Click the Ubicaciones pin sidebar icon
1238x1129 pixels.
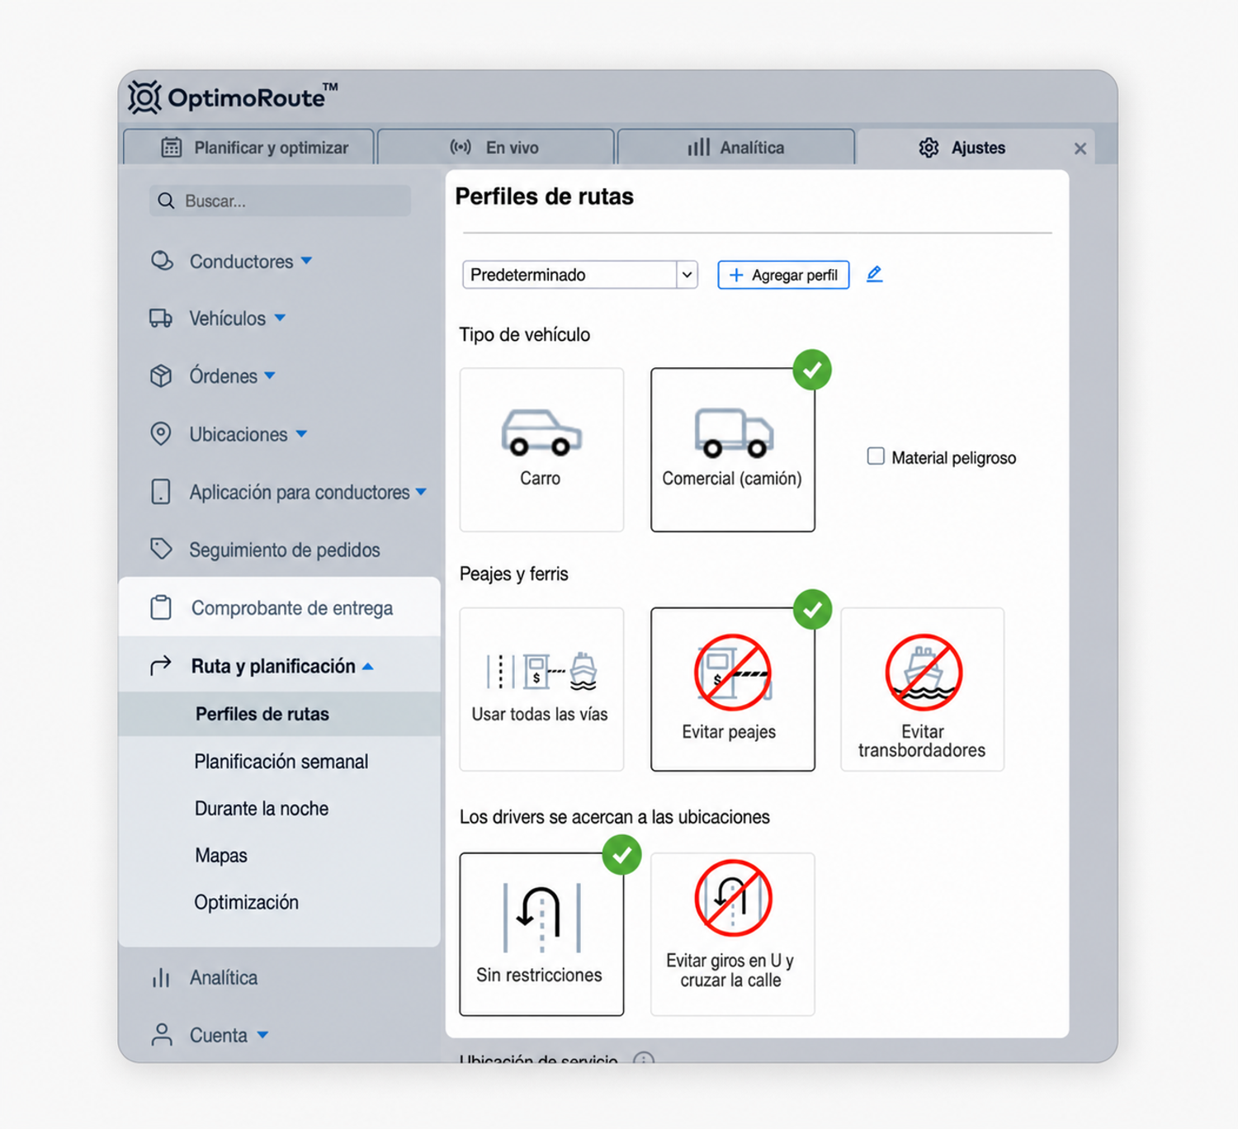pos(161,433)
